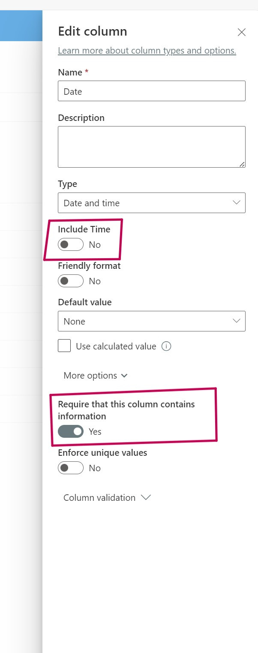The height and width of the screenshot is (653, 258).
Task: Check the Use calculated value checkbox
Action: pyautogui.click(x=64, y=346)
